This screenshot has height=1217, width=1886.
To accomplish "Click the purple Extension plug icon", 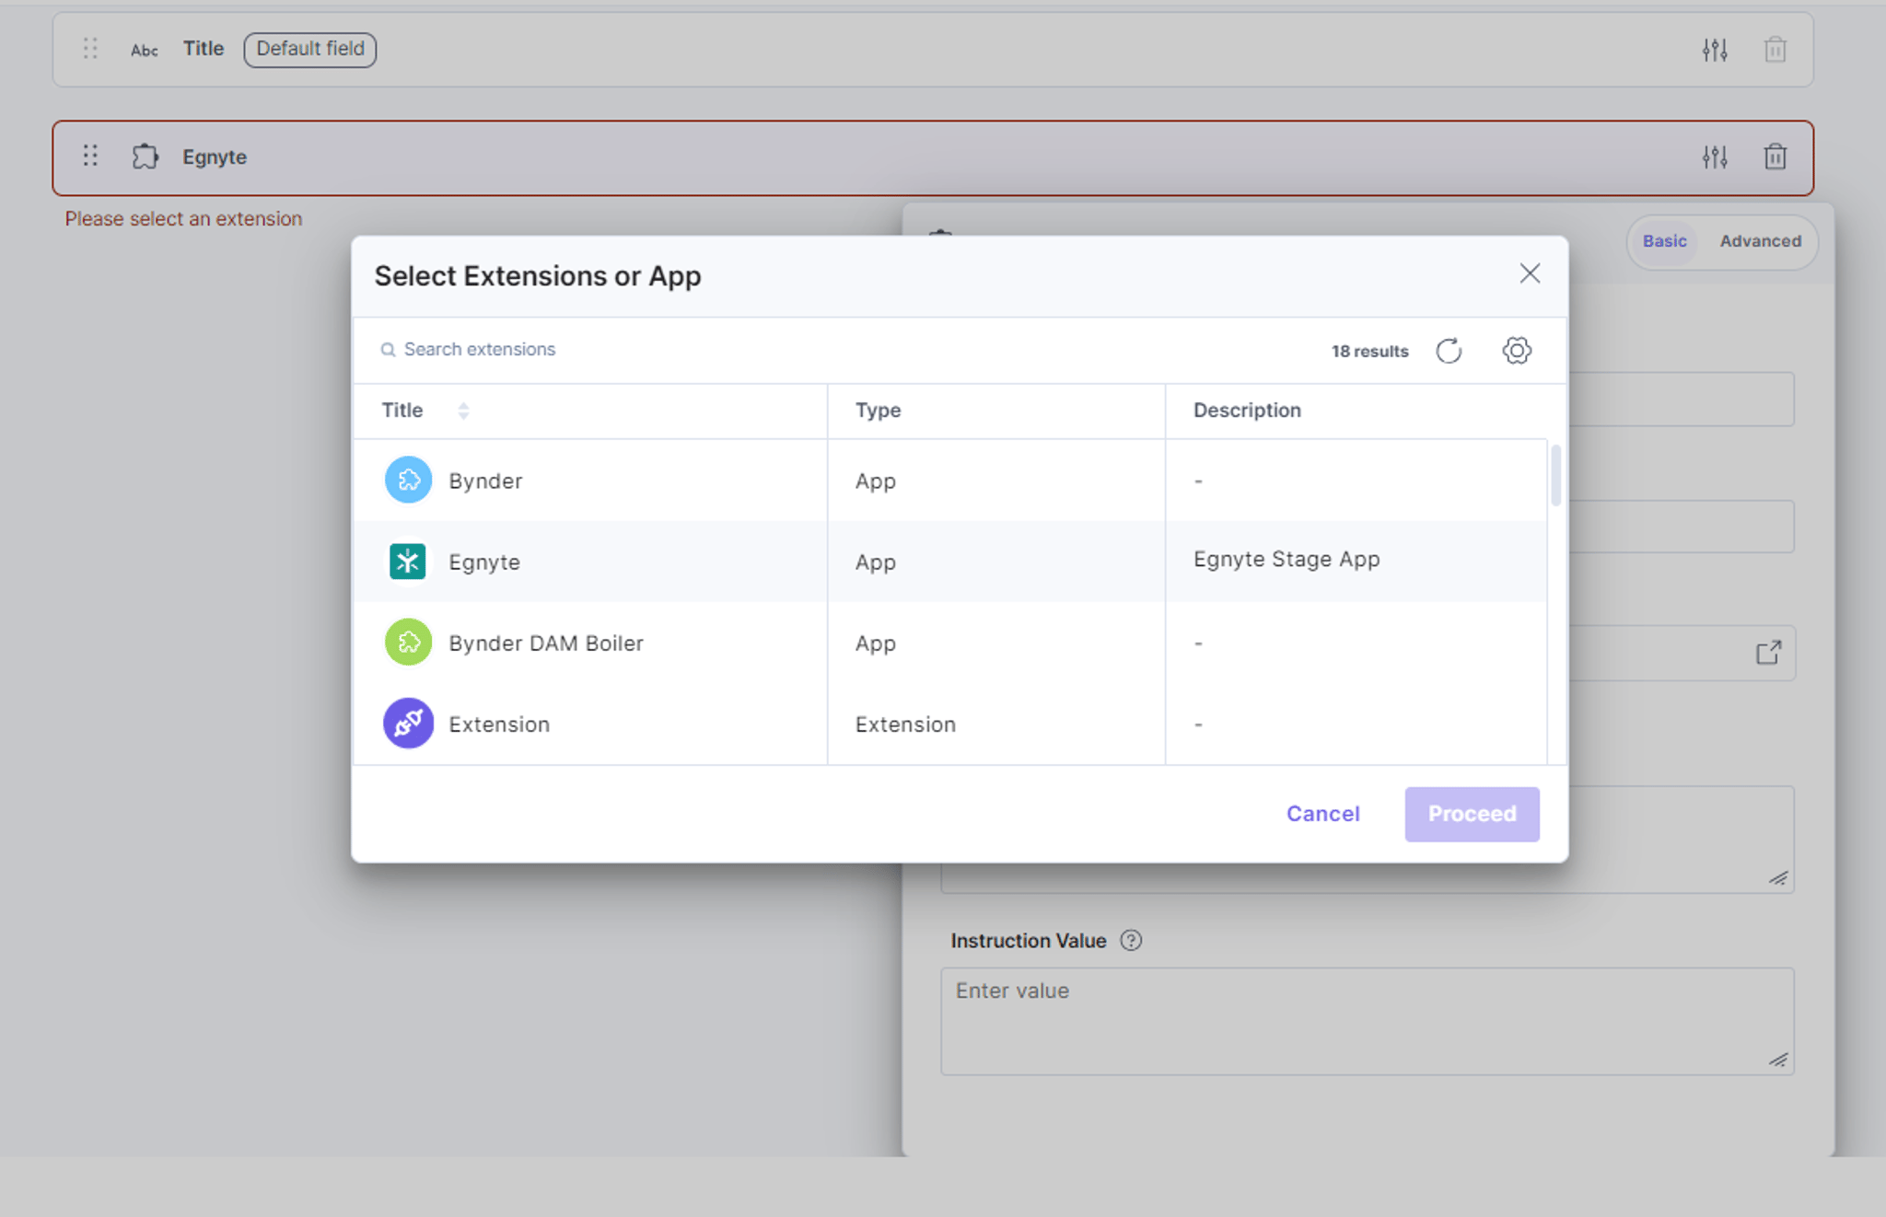I will coord(408,724).
